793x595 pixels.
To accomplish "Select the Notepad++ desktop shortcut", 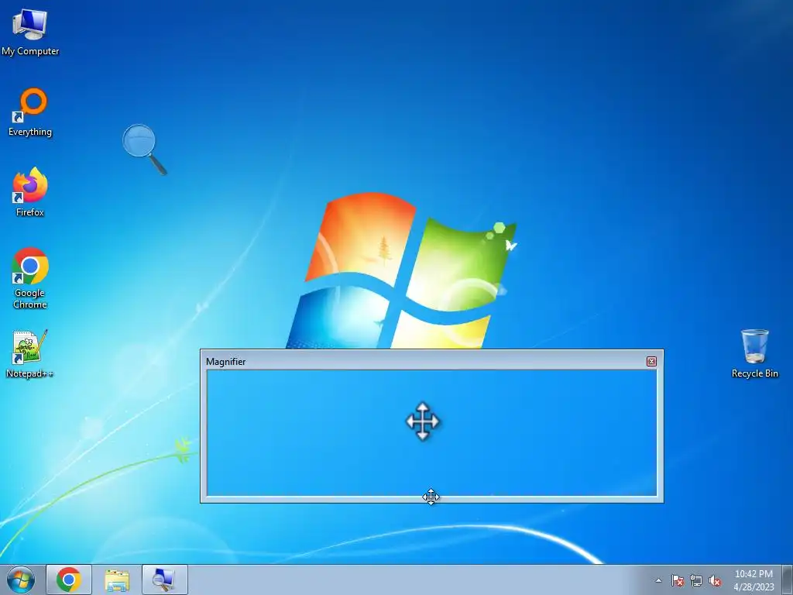I will click(30, 354).
